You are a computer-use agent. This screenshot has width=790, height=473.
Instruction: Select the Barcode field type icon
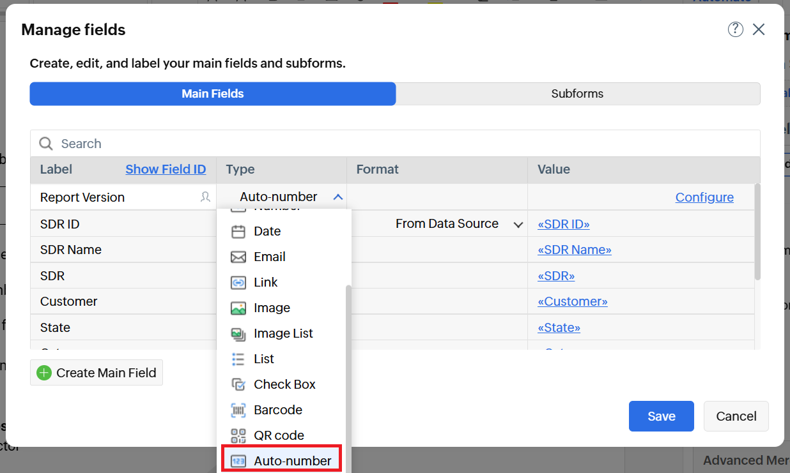pyautogui.click(x=238, y=410)
